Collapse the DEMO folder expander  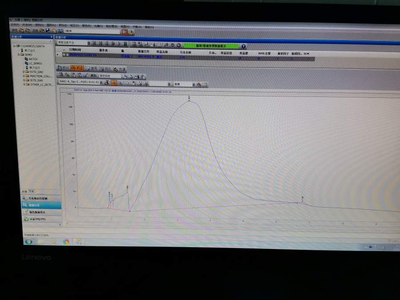[x=19, y=54]
